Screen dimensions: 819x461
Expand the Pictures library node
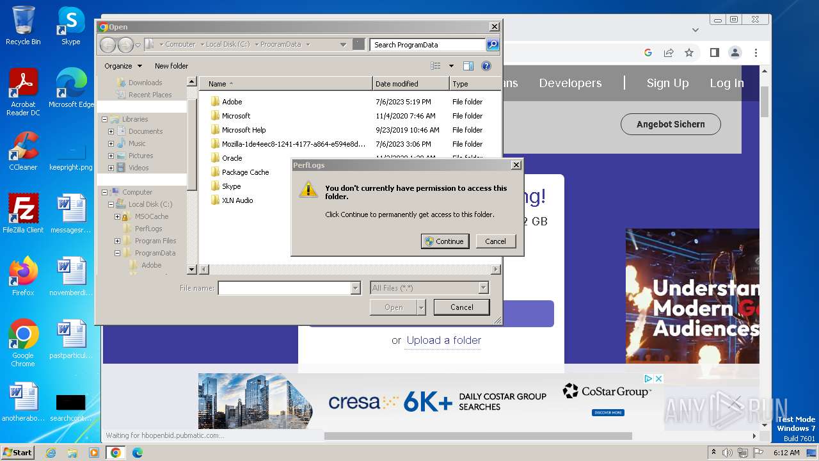click(x=111, y=156)
